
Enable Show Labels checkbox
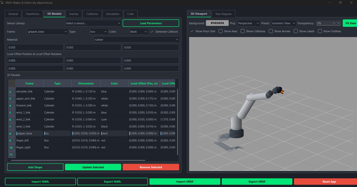[296, 31]
